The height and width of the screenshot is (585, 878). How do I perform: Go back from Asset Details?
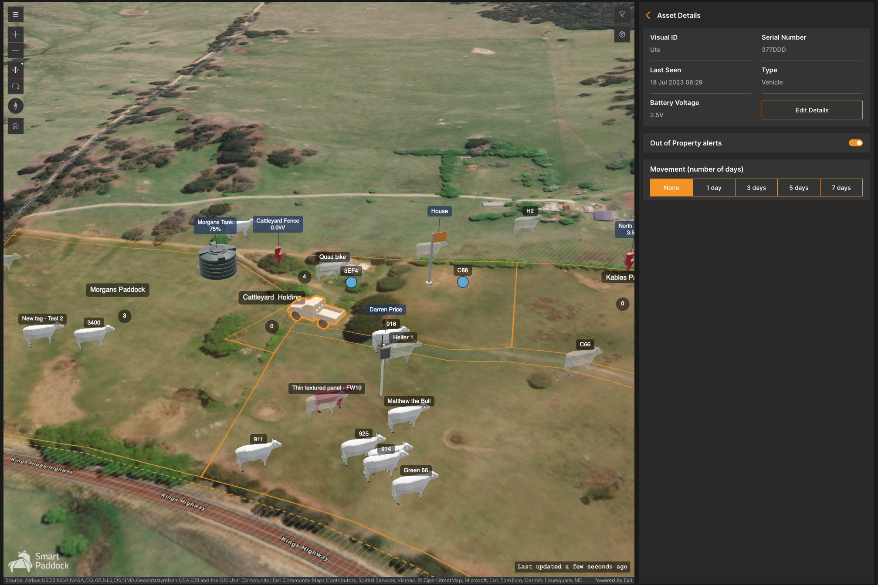pos(648,15)
